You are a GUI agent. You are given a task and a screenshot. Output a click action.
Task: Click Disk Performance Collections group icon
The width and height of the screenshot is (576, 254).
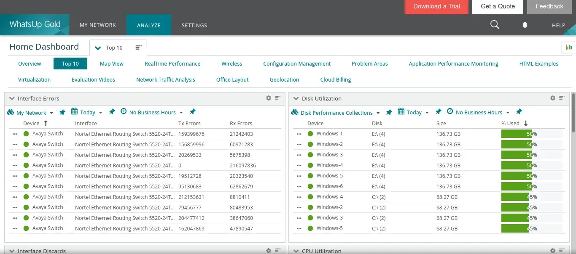295,112
